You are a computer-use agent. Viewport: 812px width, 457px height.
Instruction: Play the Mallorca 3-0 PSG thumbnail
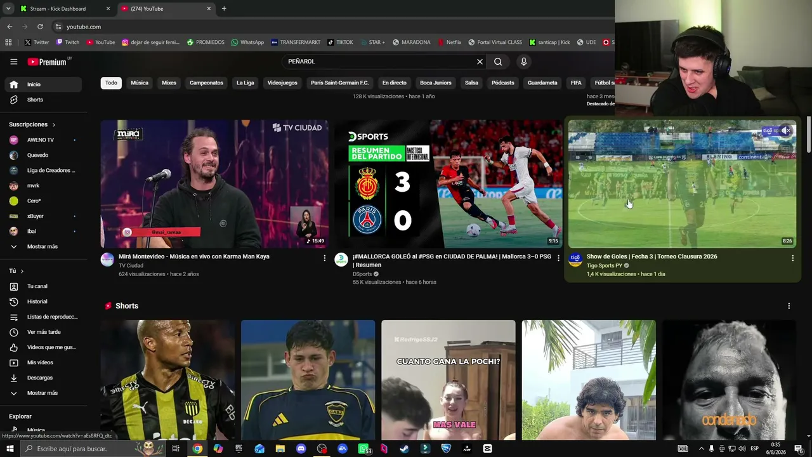coord(449,184)
